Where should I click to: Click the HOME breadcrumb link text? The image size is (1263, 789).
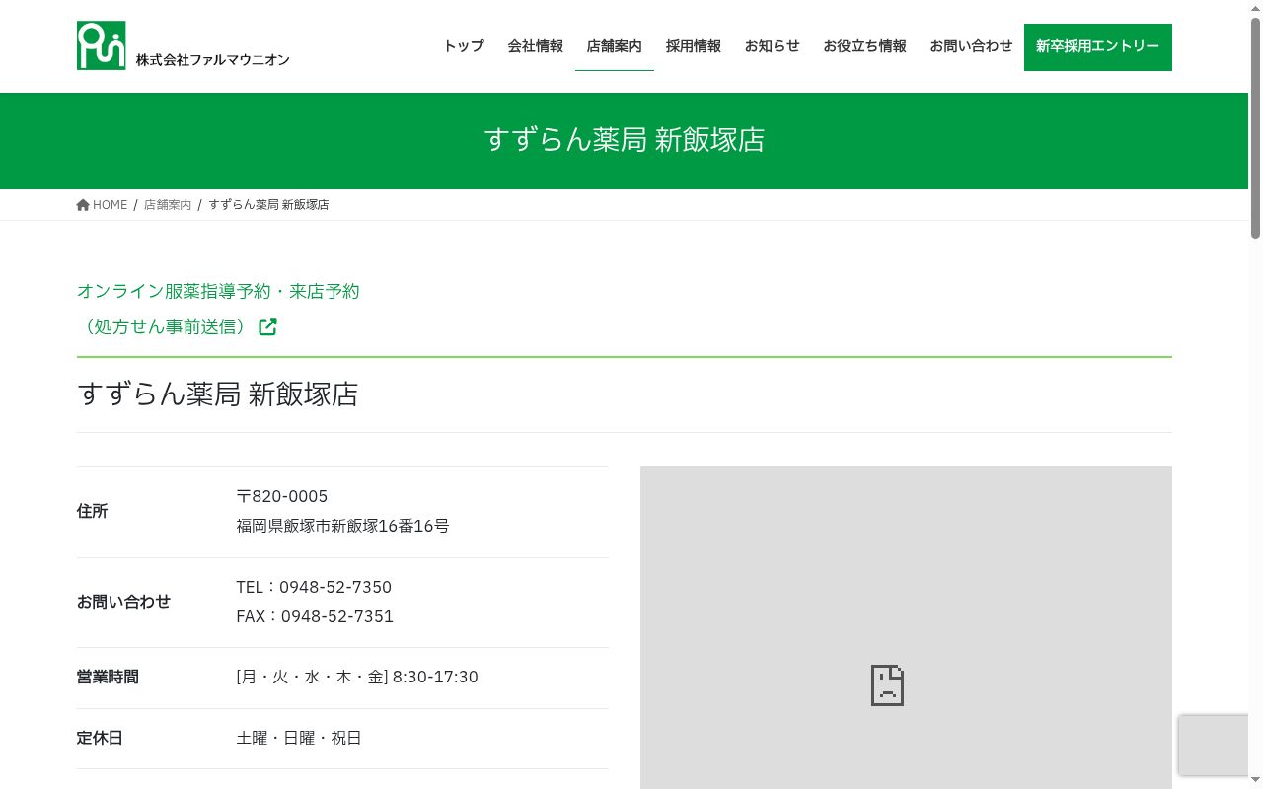[111, 205]
